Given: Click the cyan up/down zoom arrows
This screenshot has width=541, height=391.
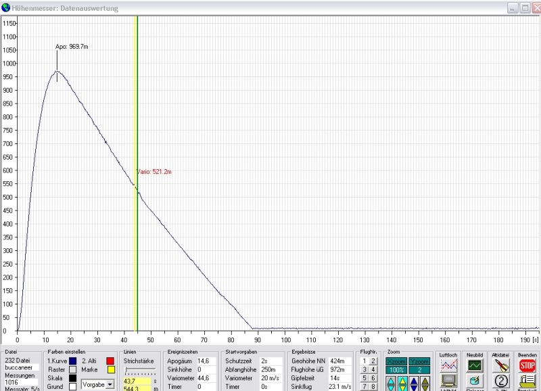Looking at the screenshot, I should pyautogui.click(x=391, y=384).
